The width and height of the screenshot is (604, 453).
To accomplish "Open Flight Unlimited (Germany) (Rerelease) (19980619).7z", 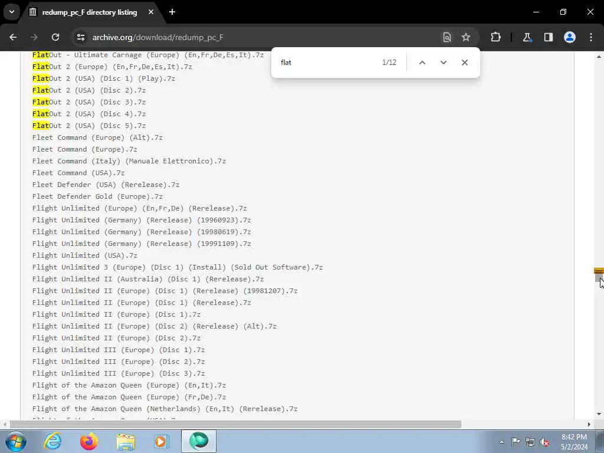I will (142, 232).
